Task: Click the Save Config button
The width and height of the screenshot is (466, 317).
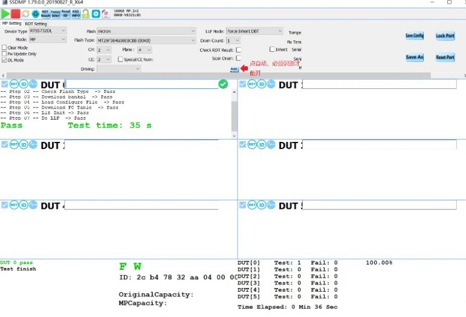Action: pyautogui.click(x=414, y=36)
